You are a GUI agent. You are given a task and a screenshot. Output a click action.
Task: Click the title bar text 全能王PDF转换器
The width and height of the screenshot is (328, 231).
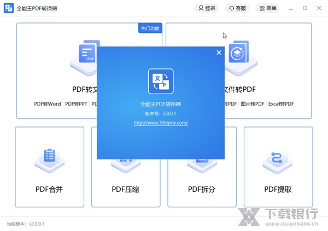(37, 8)
